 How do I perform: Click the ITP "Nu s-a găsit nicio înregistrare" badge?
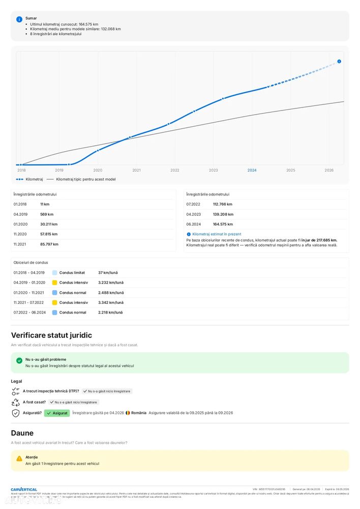[x=107, y=391]
